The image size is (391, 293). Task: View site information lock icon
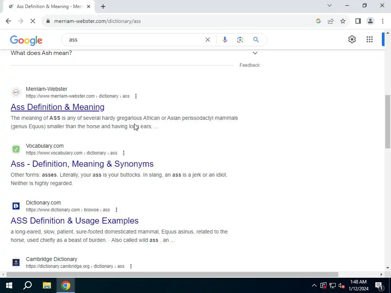[x=48, y=21]
